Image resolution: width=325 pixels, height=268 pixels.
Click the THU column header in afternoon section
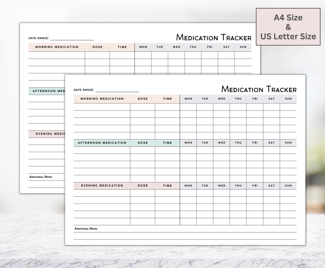(238, 143)
